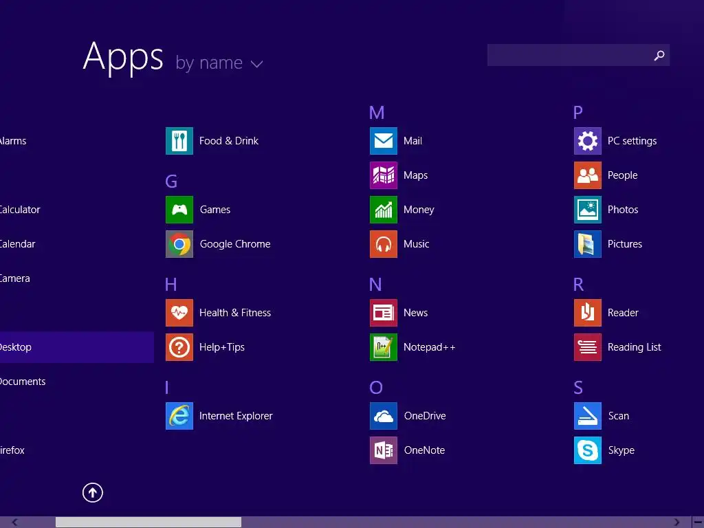Open the Calculator entry

point(20,210)
